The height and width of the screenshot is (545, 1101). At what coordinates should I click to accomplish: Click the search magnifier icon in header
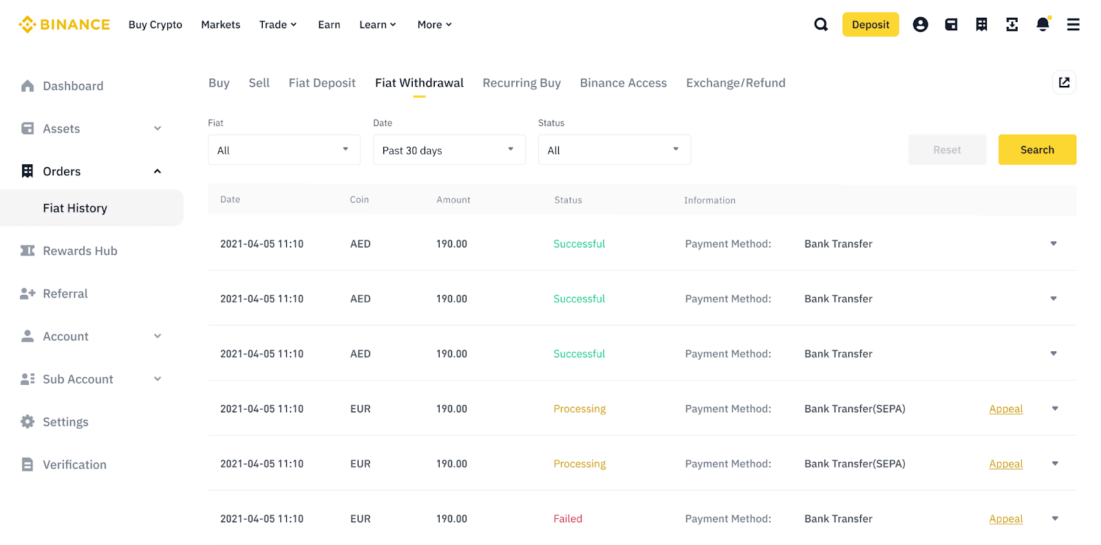coord(821,25)
